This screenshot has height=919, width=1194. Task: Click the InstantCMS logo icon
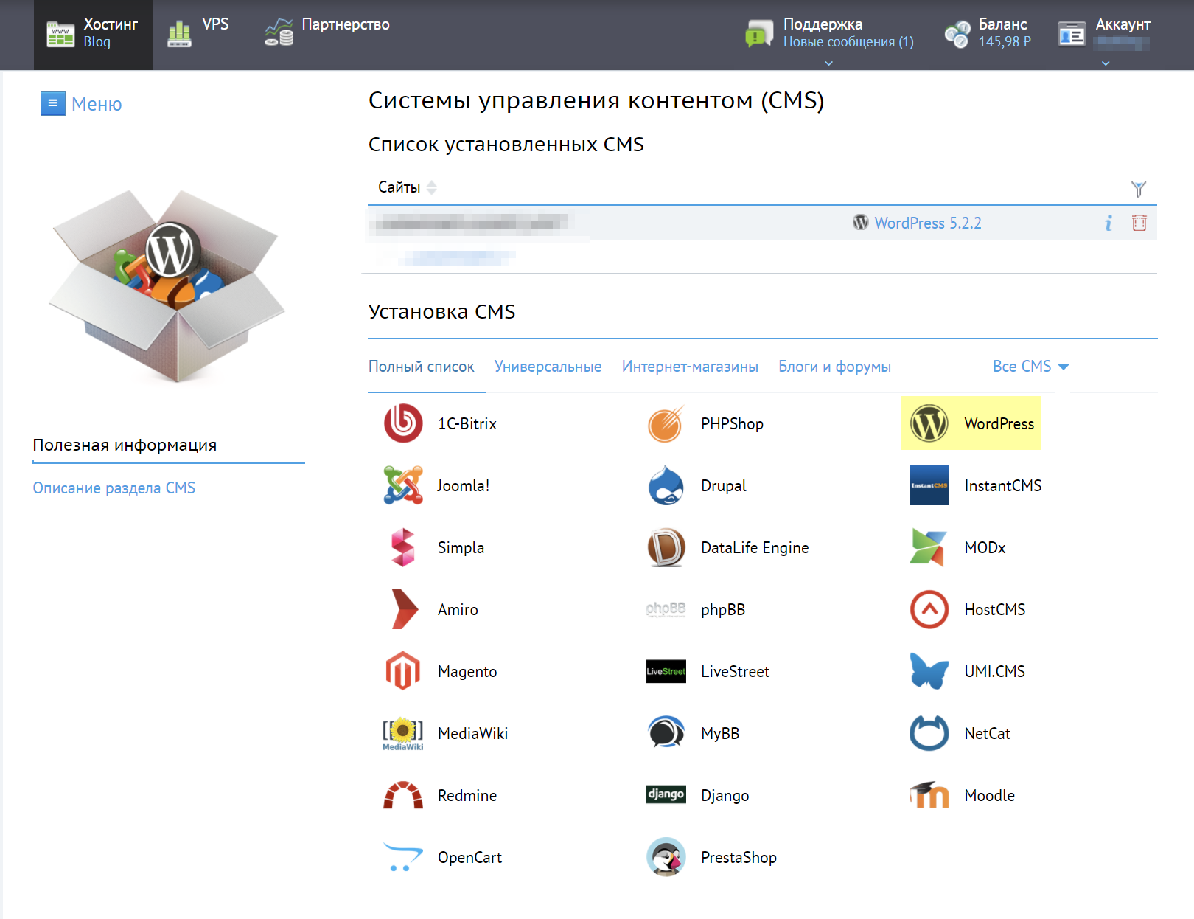pos(929,485)
